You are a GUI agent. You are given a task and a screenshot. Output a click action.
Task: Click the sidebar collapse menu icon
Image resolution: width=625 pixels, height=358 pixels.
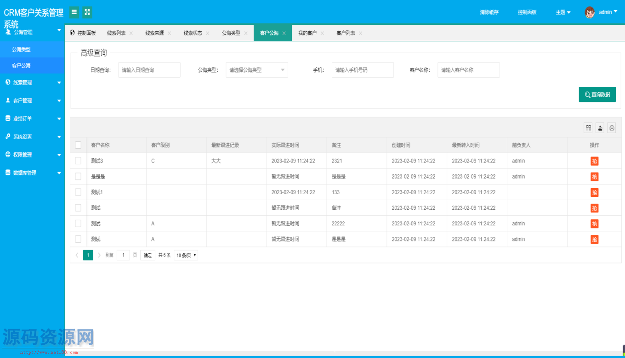(74, 12)
